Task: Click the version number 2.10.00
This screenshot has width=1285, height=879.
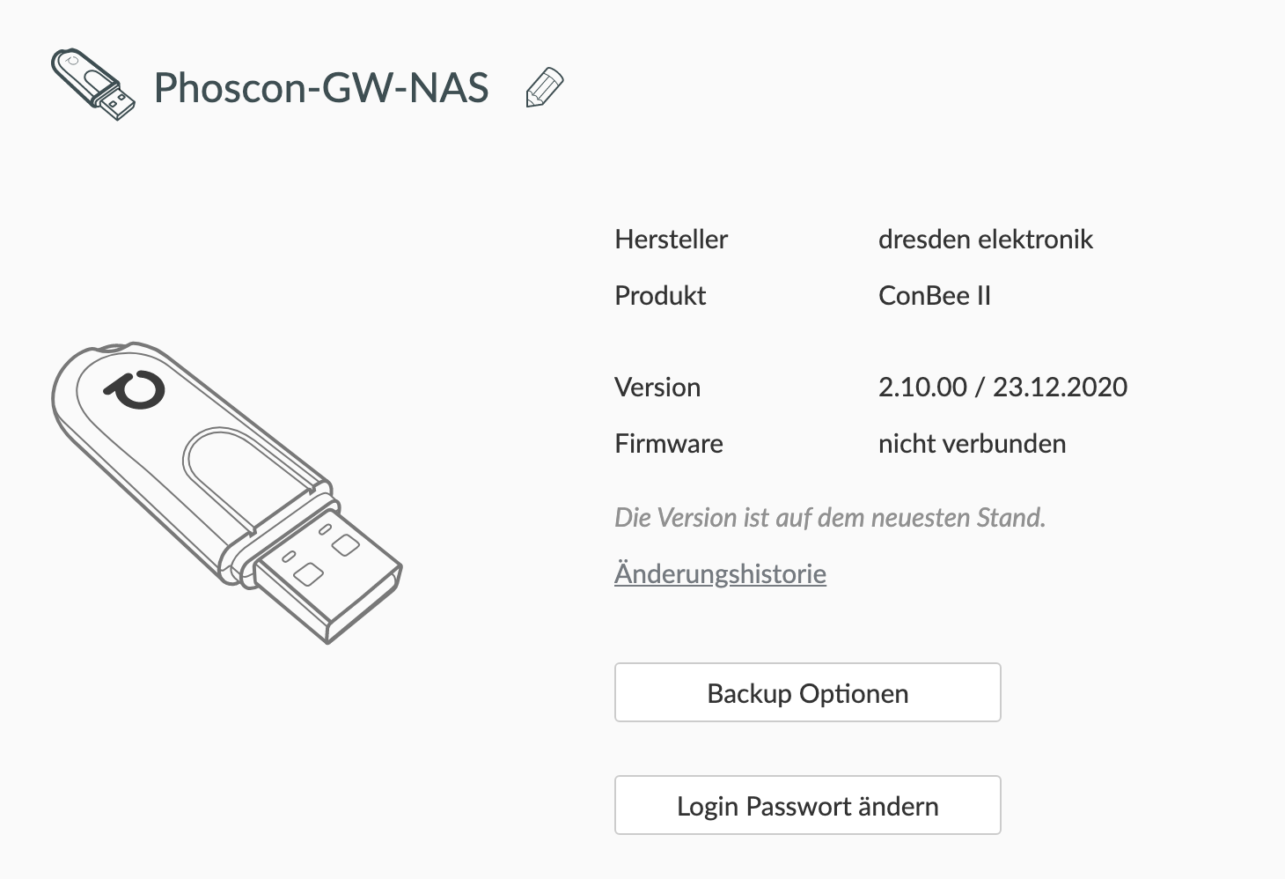Action: 922,388
